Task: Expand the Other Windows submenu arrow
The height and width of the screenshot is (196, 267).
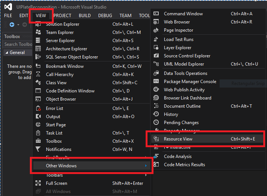Action: pos(146,165)
